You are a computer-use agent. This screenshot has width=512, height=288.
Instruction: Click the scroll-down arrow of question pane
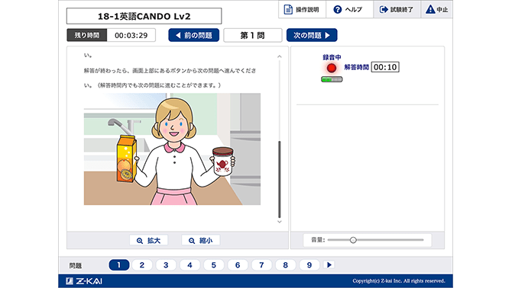(x=280, y=222)
